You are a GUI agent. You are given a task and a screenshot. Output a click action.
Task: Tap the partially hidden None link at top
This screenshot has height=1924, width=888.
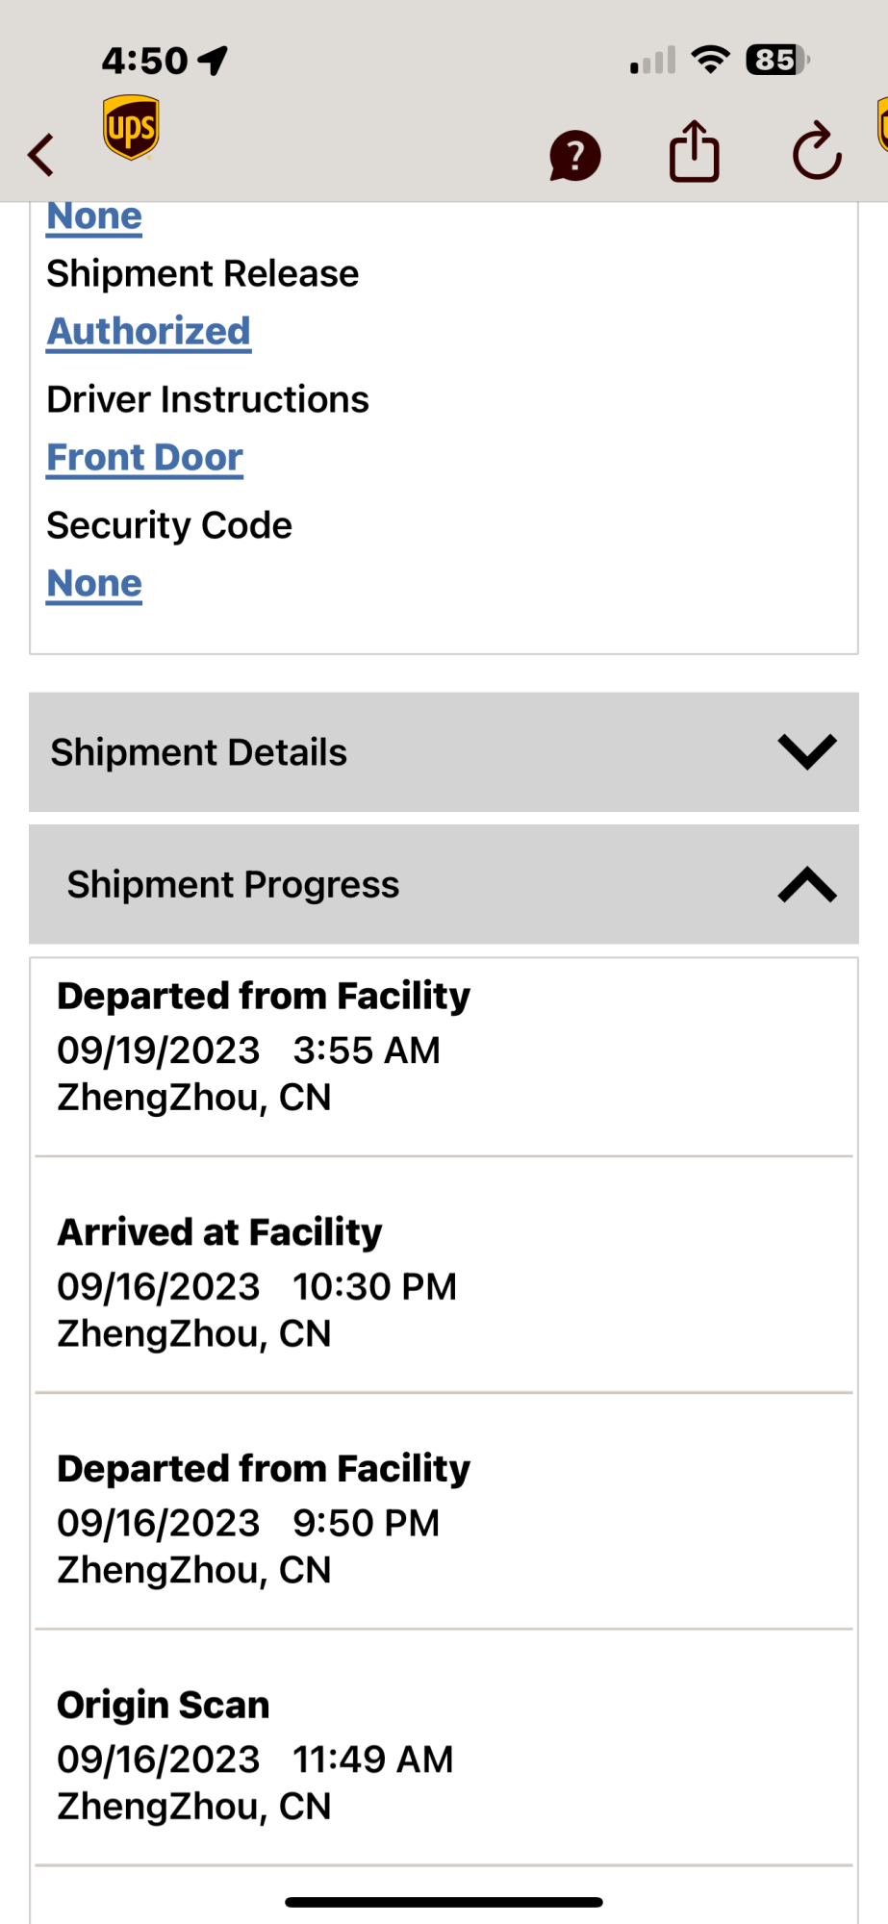95,217
